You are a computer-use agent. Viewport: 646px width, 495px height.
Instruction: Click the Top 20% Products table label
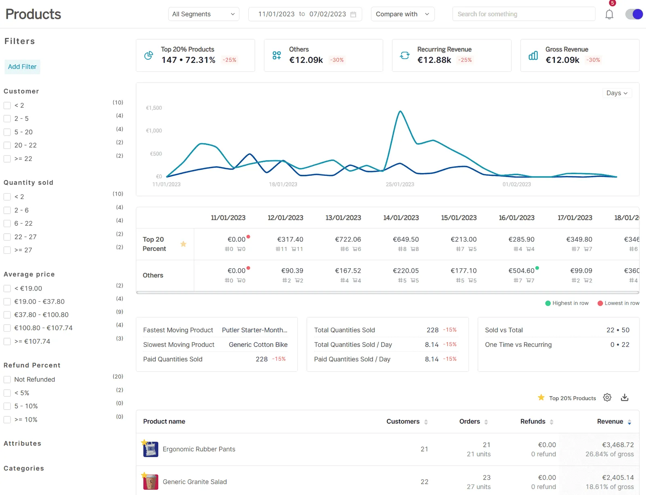tap(573, 398)
